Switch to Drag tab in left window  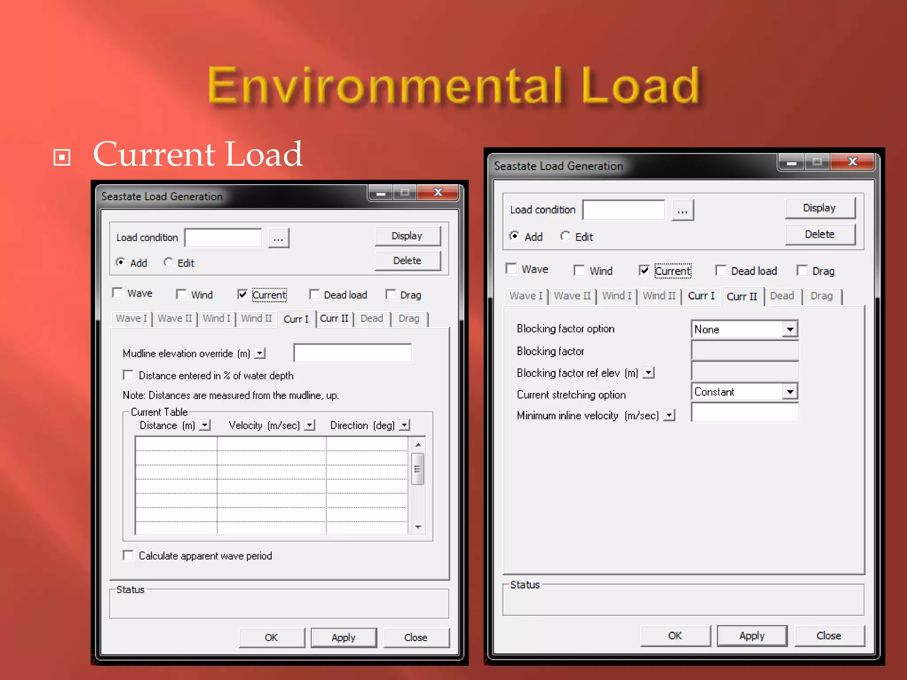409,319
